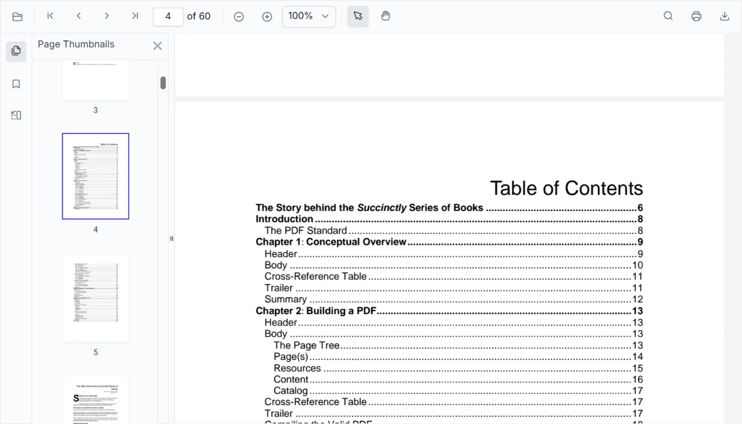Open the 100% zoom level dropdown
Viewport: 742px width, 424px height.
click(x=309, y=16)
